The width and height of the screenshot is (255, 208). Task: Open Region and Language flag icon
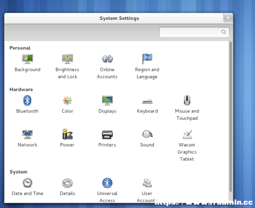tap(147, 59)
